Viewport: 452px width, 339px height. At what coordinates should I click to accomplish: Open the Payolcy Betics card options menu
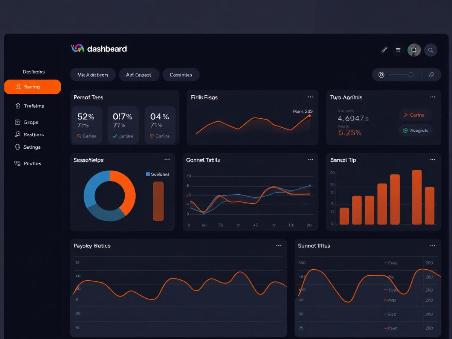click(279, 245)
